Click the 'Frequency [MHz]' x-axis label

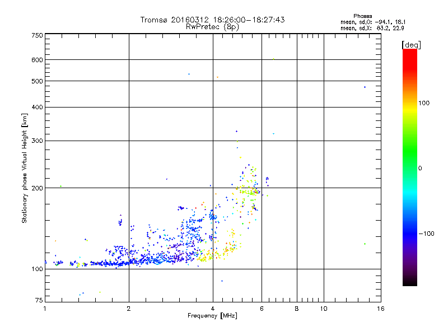coord(212,317)
